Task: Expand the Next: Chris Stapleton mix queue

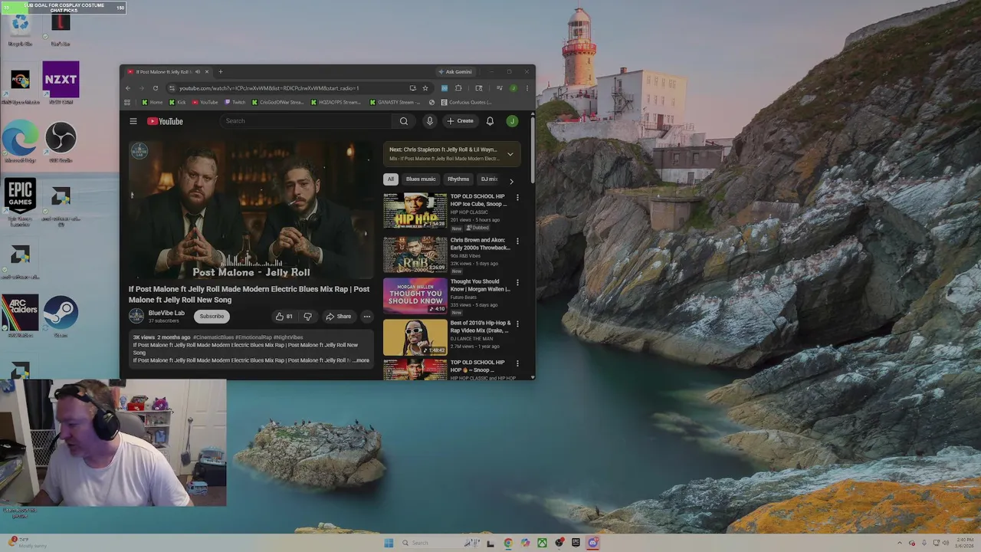Action: (x=510, y=154)
